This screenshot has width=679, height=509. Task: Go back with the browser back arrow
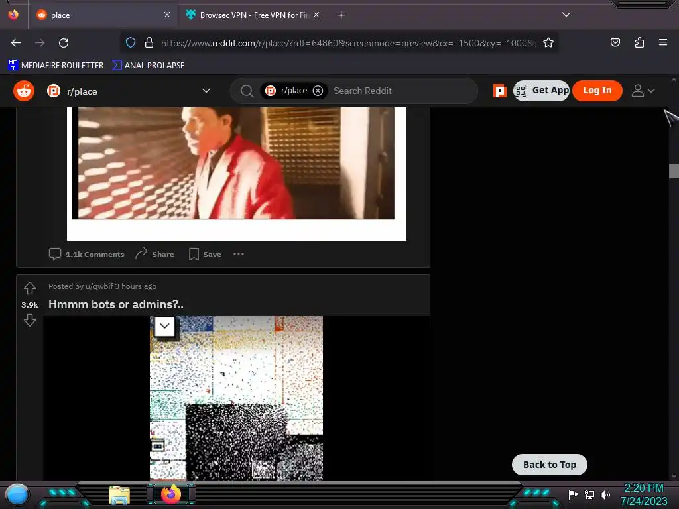[16, 43]
